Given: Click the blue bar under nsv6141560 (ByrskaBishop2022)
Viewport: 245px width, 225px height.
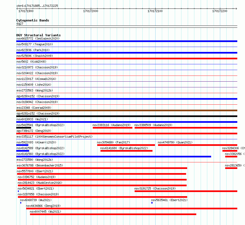Looking at the screenshot, I should coord(114,157).
